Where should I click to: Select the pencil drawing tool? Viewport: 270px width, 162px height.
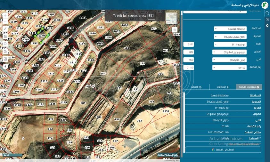pyautogui.click(x=5, y=28)
